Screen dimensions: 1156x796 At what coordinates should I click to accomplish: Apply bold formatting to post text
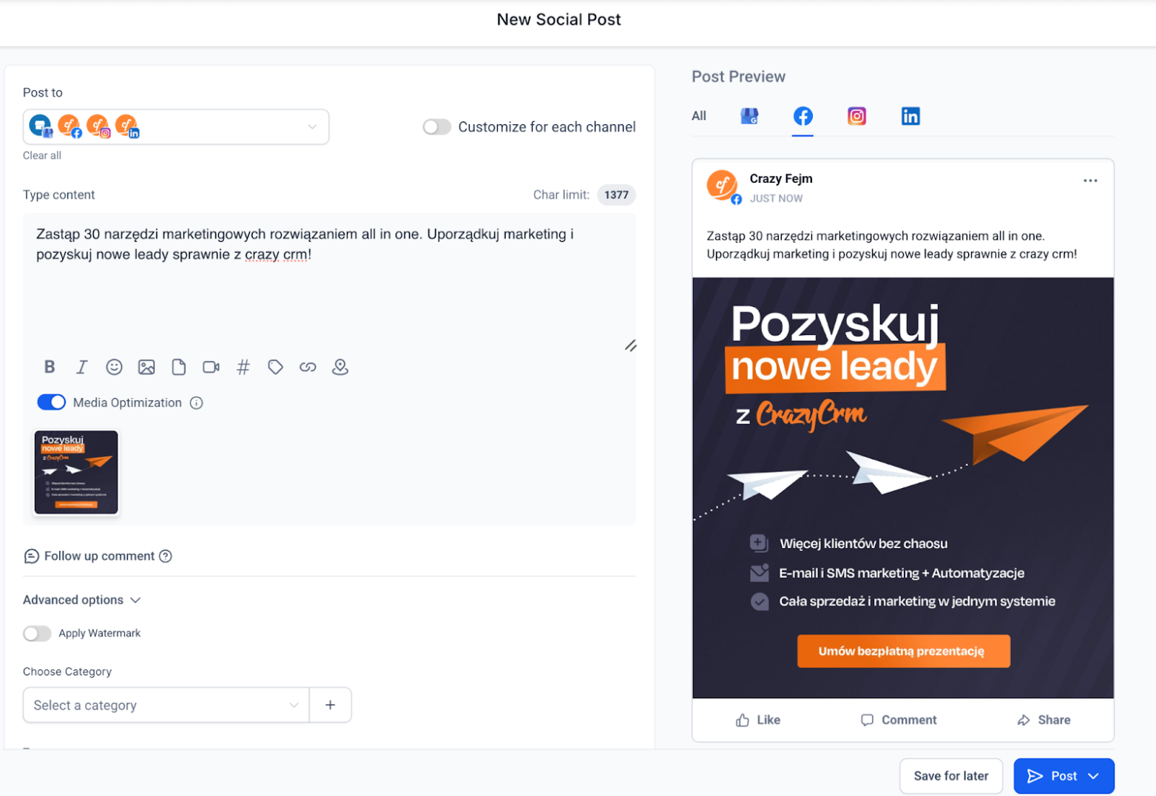pyautogui.click(x=50, y=367)
